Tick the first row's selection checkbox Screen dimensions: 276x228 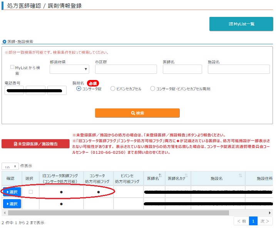(x=31, y=192)
